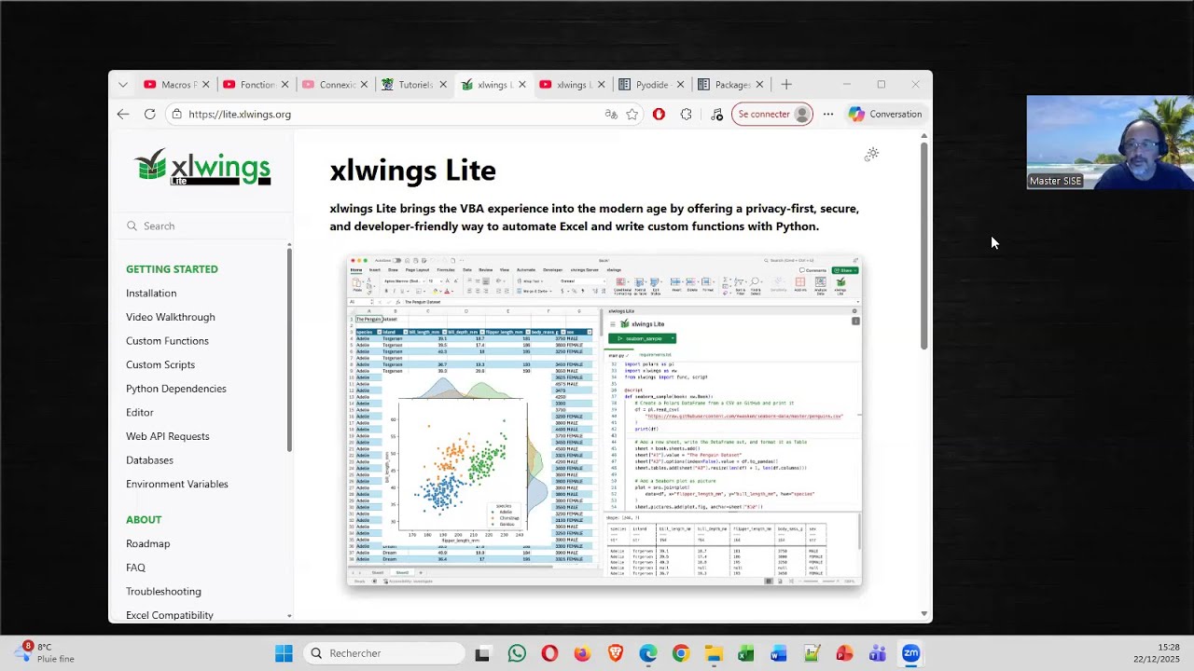Open the browser Extensions puzzle icon

pos(687,114)
